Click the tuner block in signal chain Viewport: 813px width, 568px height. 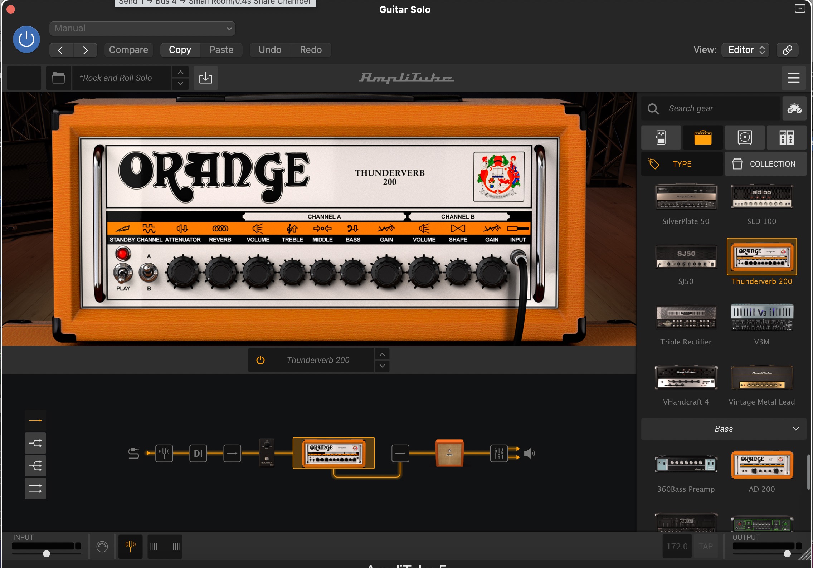(x=164, y=453)
